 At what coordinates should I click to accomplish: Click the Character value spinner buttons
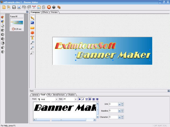pyautogui.click(x=122, y=117)
